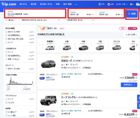This screenshot has height=118, width=140.
Task: Check 割引クーポン利用 under 絞り込み履歴
Action: [7, 32]
